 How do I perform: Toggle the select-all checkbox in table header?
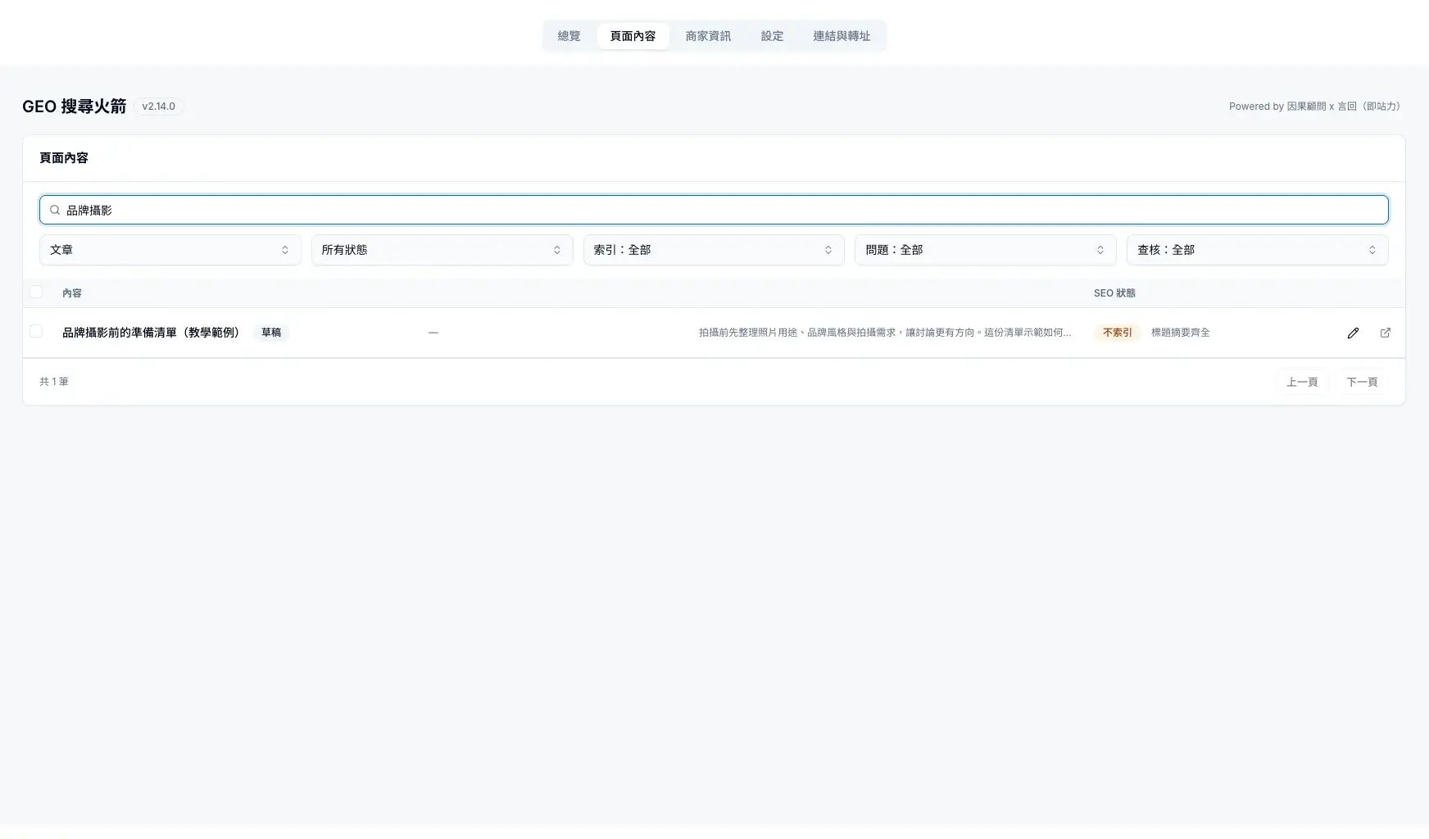coord(36,292)
